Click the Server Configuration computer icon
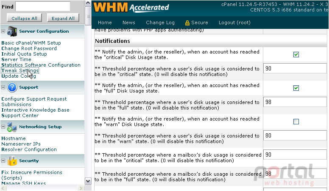This screenshot has height=191, width=329. click(x=12, y=31)
